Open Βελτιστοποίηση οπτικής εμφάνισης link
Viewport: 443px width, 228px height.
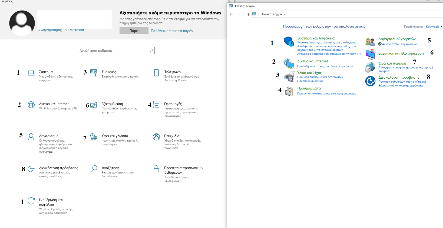[x=401, y=86]
